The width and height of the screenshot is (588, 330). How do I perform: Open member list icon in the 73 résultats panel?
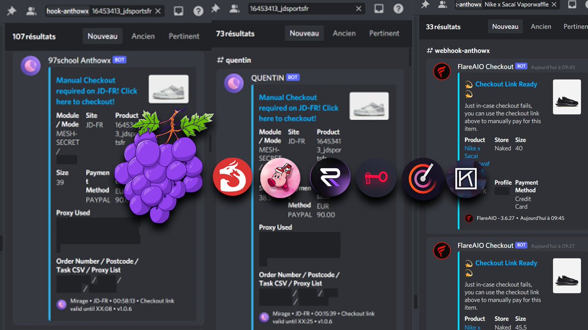pyautogui.click(x=235, y=8)
